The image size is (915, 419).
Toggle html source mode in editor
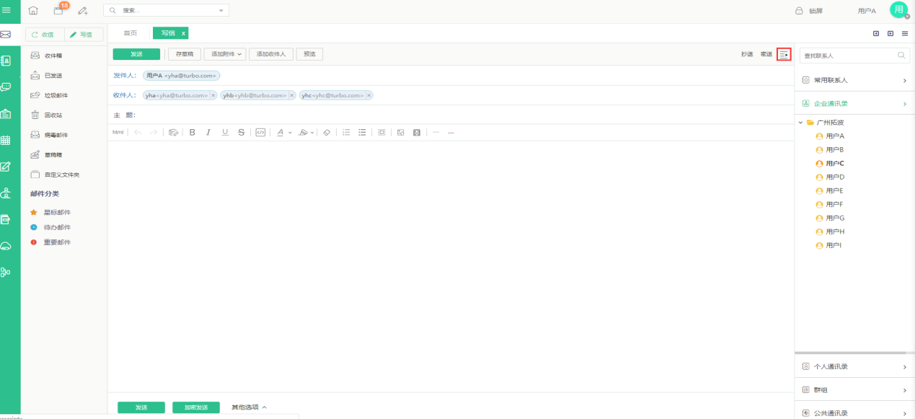pos(118,133)
